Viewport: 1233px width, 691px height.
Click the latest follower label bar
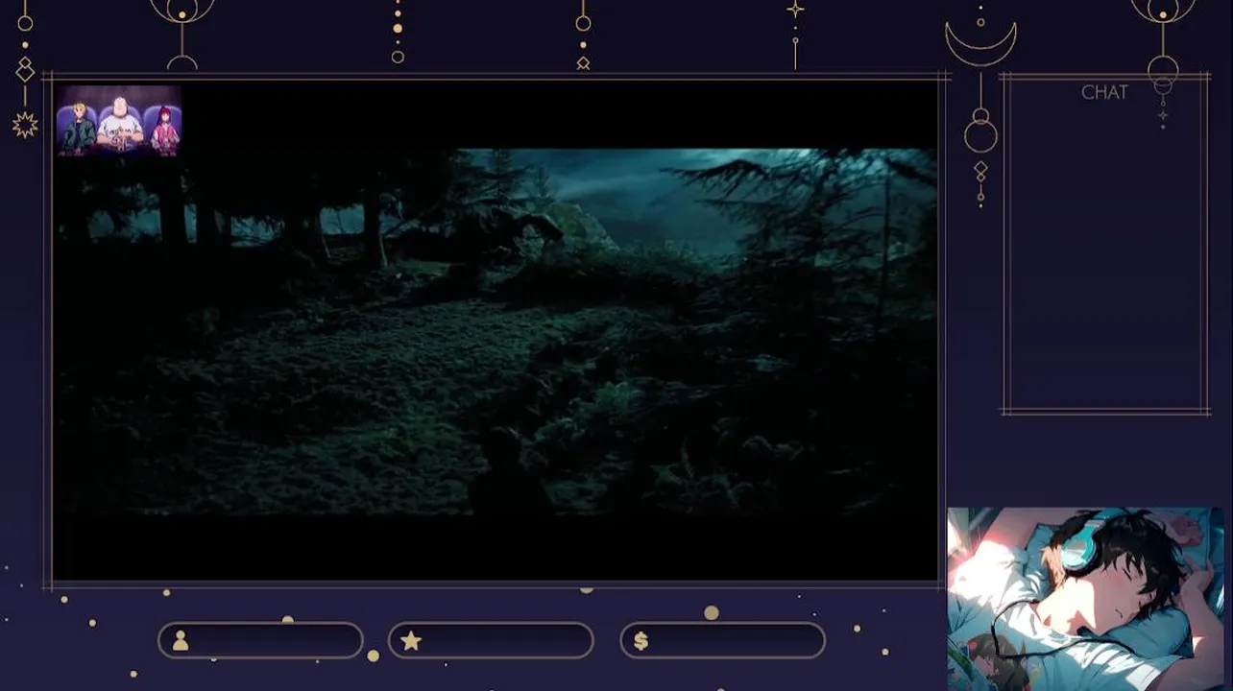[x=260, y=641]
